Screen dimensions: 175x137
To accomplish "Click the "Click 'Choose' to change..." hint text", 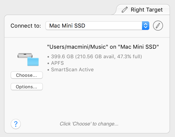I will pos(89,124).
